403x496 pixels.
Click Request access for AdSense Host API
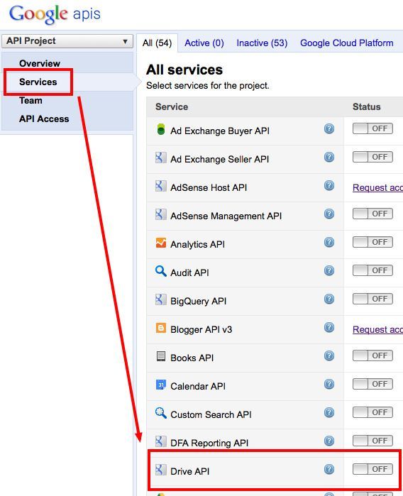(377, 187)
